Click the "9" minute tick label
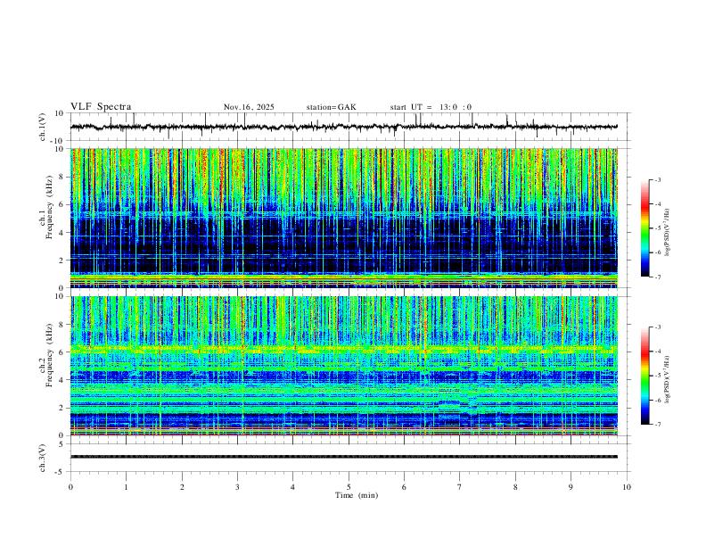706x546 pixels. tap(571, 487)
